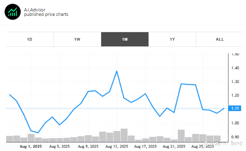This screenshot has height=151, width=246.
Task: Click the last price line endpoint
Action: click(224, 108)
